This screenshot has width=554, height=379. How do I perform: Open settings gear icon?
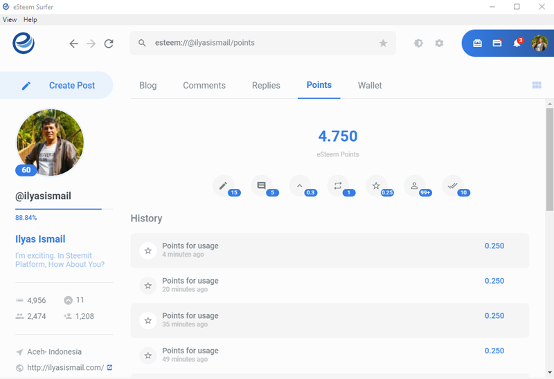tap(439, 43)
